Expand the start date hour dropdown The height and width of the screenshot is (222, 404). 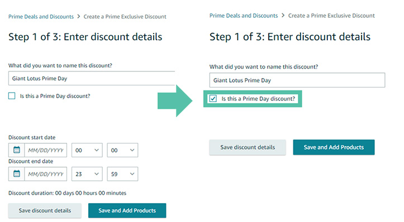click(x=87, y=150)
